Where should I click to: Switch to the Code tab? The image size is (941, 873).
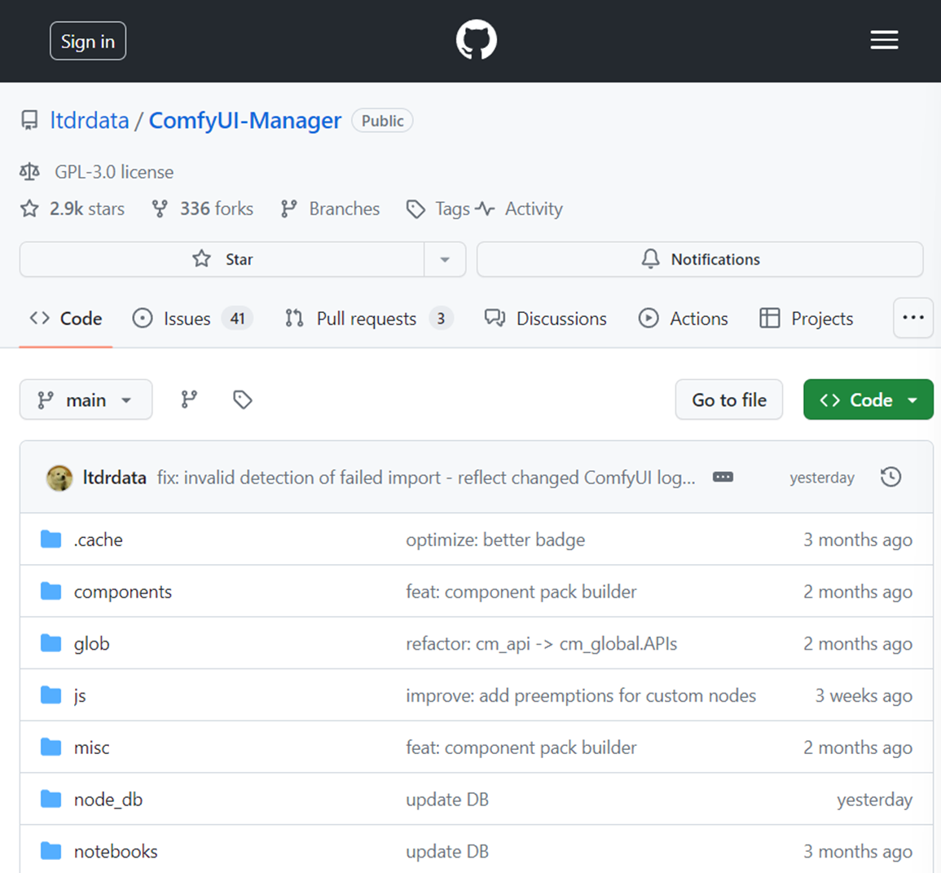[66, 319]
